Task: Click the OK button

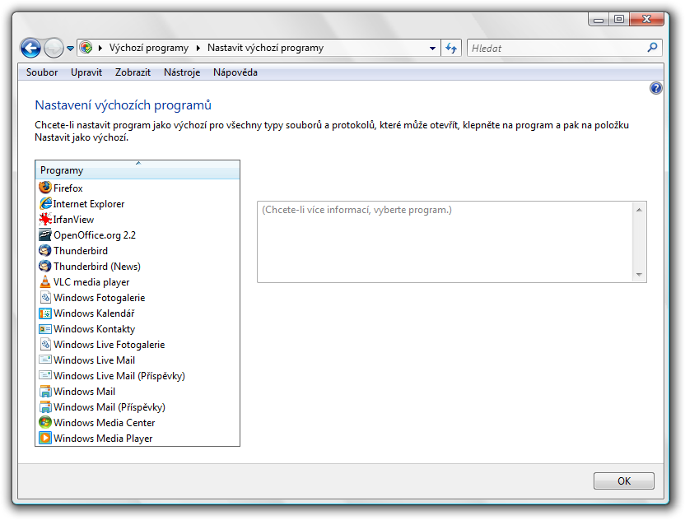Action: pyautogui.click(x=624, y=481)
